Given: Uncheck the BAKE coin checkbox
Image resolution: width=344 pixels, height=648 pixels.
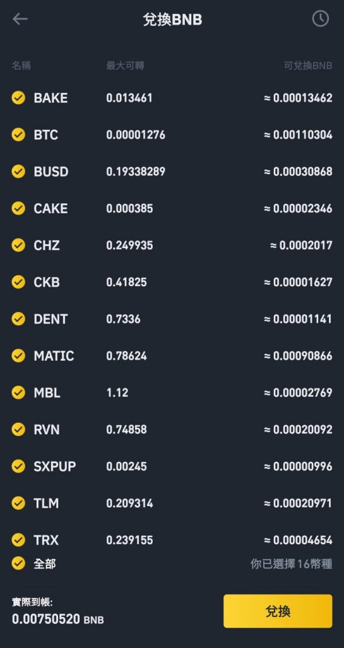Looking at the screenshot, I should [x=18, y=98].
